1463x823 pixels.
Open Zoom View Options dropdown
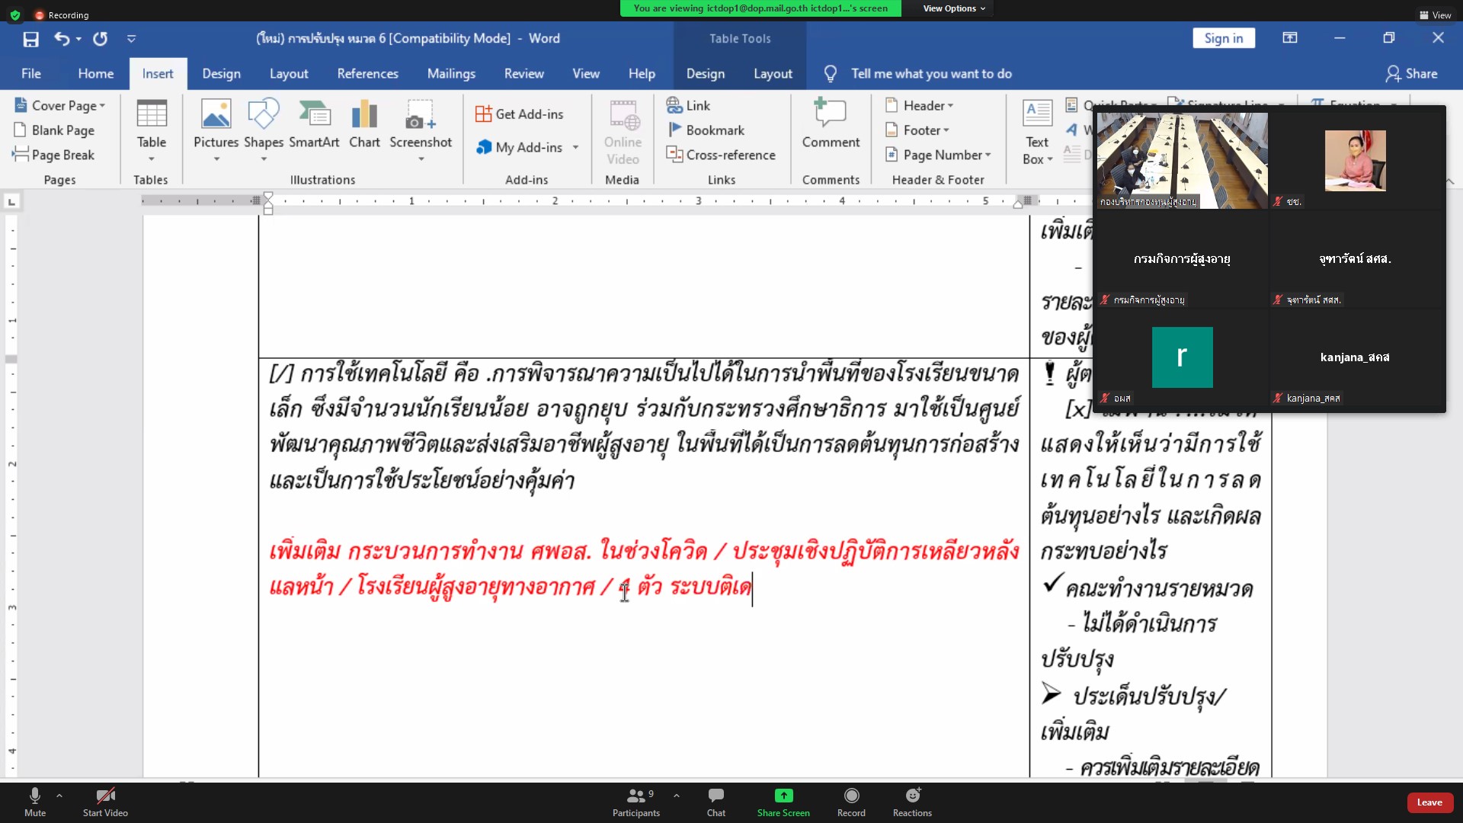point(954,8)
